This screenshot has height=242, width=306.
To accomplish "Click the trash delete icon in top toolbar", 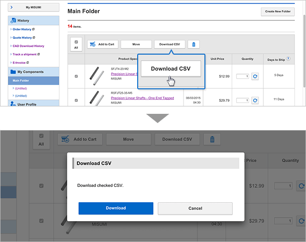I will 194,44.
